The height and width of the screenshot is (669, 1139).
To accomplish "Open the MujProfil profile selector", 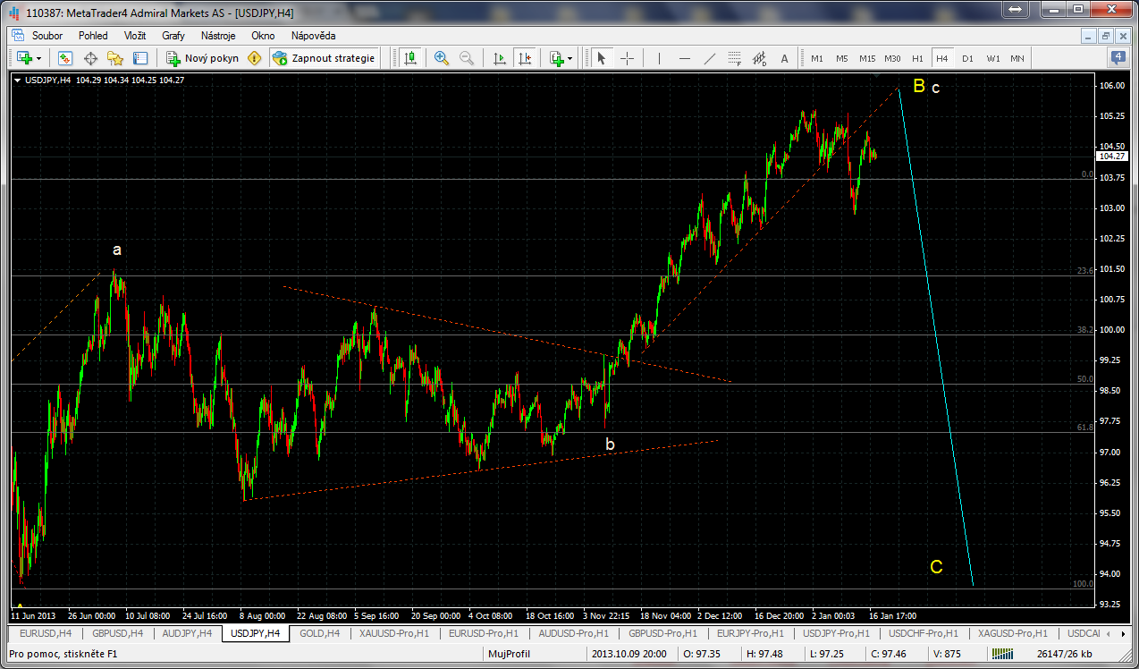I will [509, 654].
